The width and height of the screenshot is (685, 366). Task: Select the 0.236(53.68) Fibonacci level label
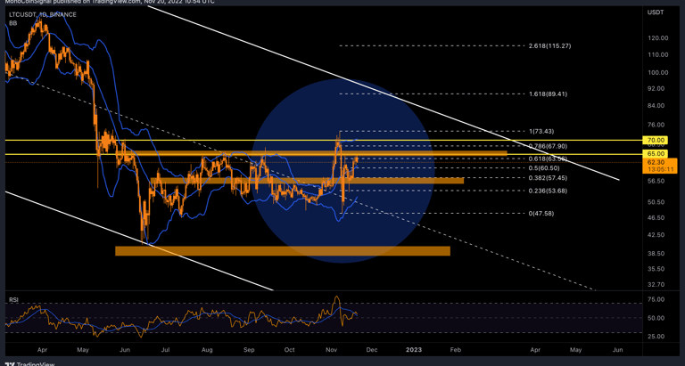click(x=548, y=191)
